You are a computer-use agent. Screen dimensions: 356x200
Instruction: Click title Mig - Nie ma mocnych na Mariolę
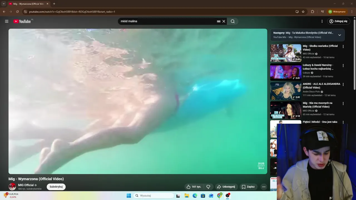pyautogui.click(x=317, y=105)
